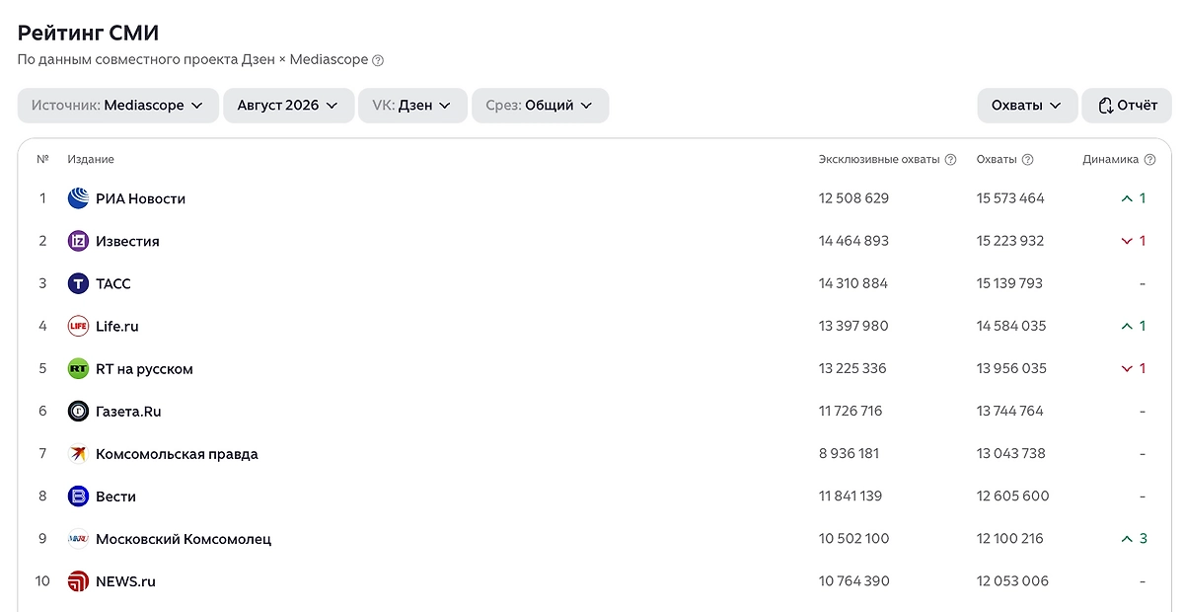The image size is (1184, 612).
Task: Click reach value 15 139 793
Action: (x=1009, y=283)
